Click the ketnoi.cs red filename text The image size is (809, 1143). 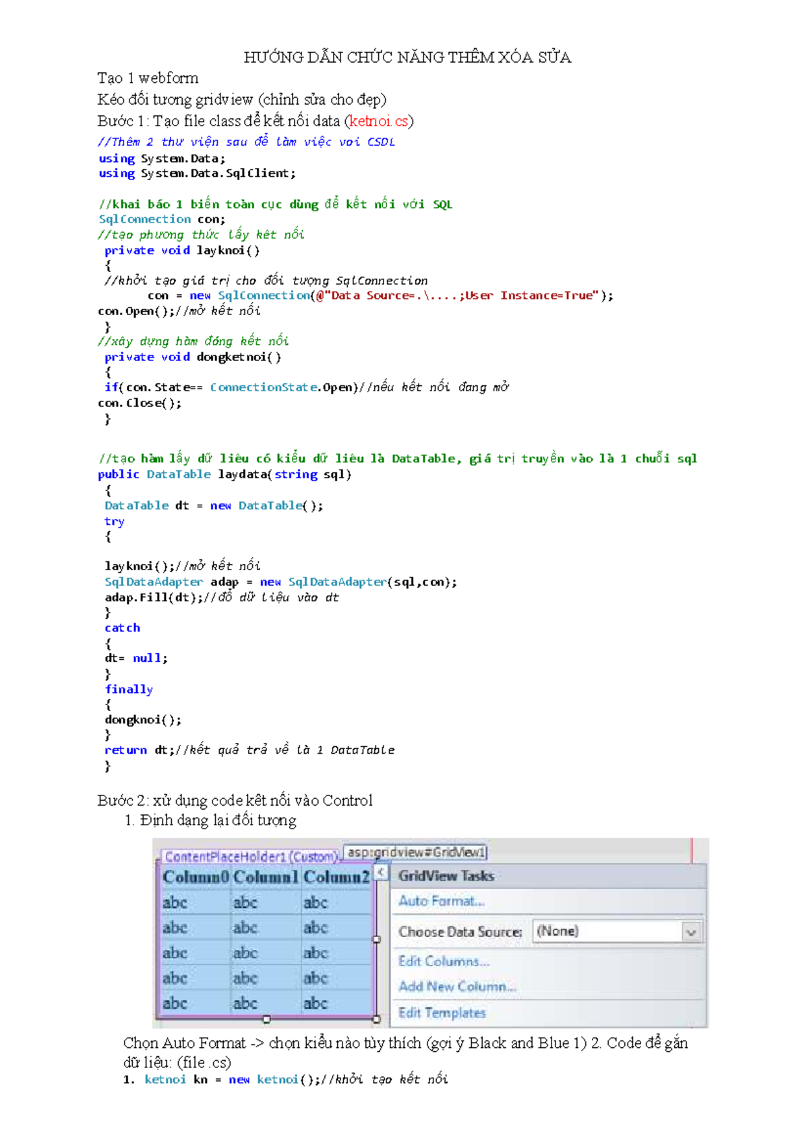379,121
